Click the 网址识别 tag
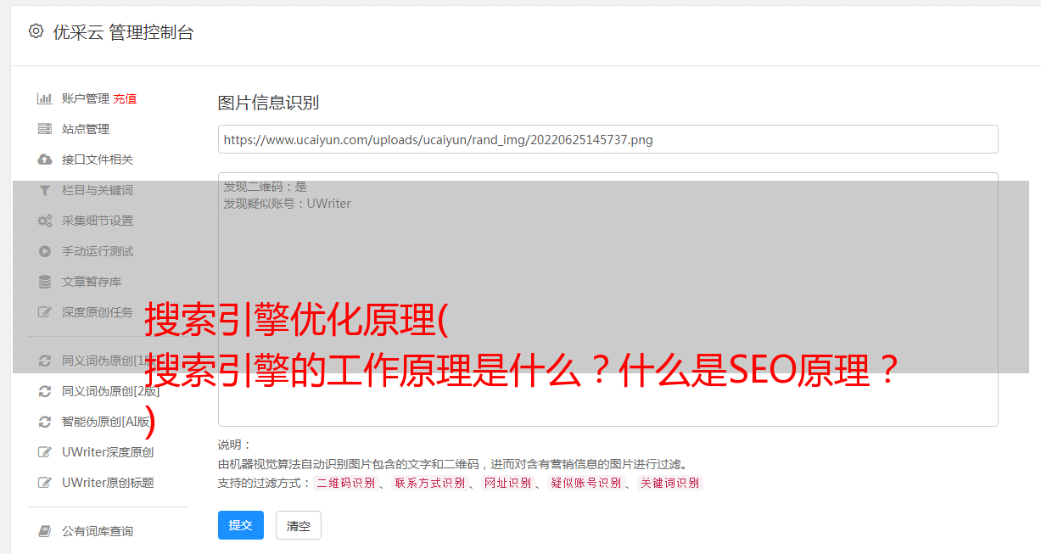 pos(507,483)
